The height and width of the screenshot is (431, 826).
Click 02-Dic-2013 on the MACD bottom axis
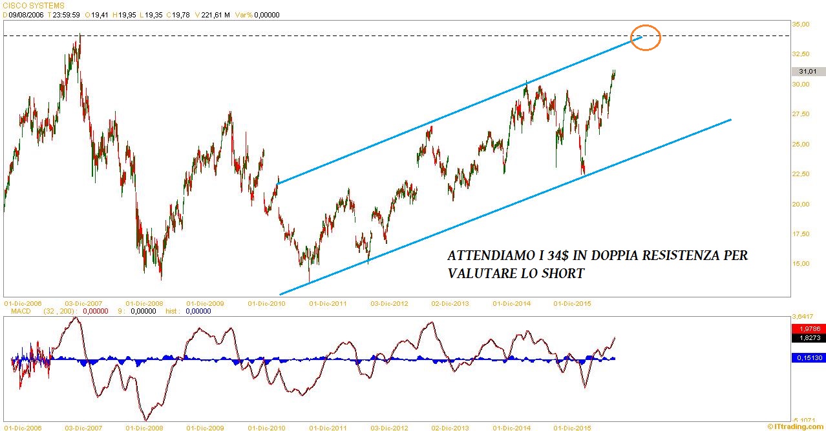450,427
